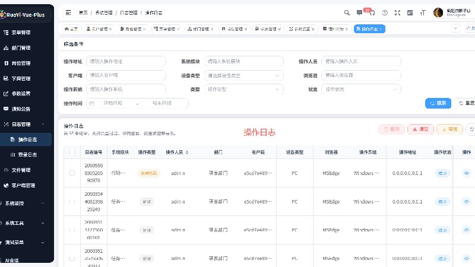Collapse the 日志管理 sidebar group
This screenshot has width=475, height=267.
(x=26, y=124)
